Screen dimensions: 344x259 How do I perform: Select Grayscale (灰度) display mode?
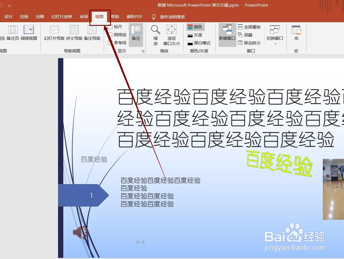pos(195,35)
